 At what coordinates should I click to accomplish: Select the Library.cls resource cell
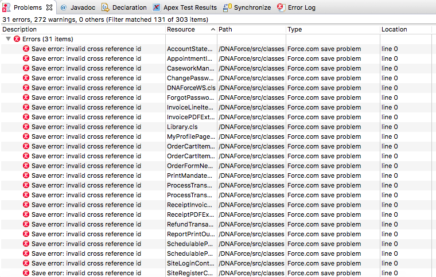point(191,127)
